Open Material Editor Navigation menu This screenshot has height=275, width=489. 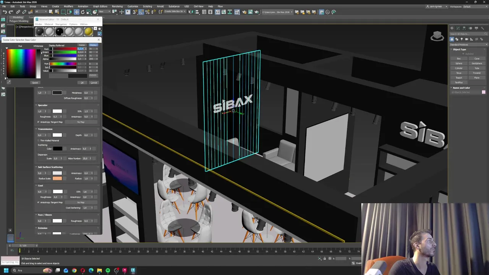61,24
